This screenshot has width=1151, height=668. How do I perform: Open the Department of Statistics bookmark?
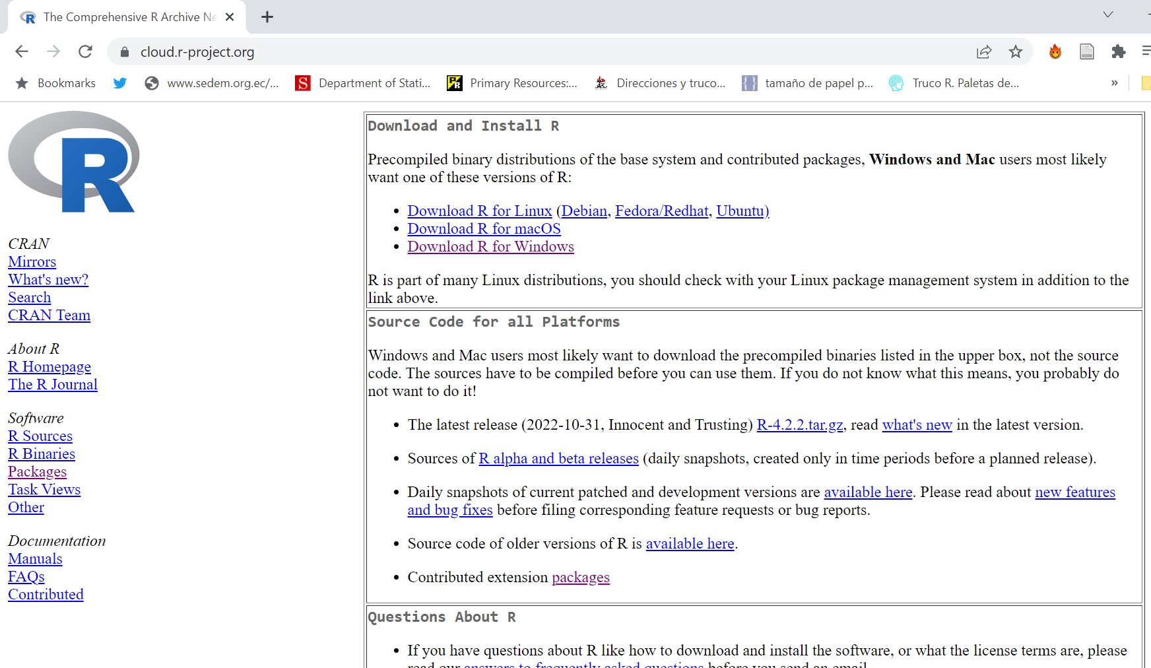(364, 83)
